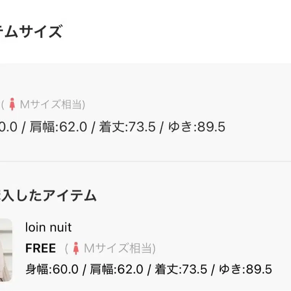Viewport: 291px width, 291px height.
Task: Tap the woman icon in the upper size row
Action: click(x=12, y=104)
